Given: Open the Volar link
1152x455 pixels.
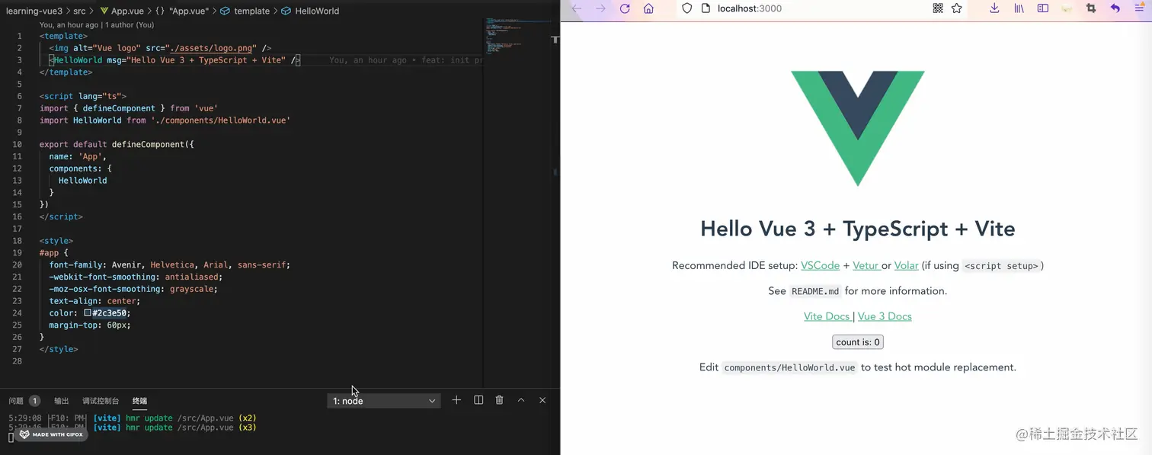Looking at the screenshot, I should pos(906,265).
